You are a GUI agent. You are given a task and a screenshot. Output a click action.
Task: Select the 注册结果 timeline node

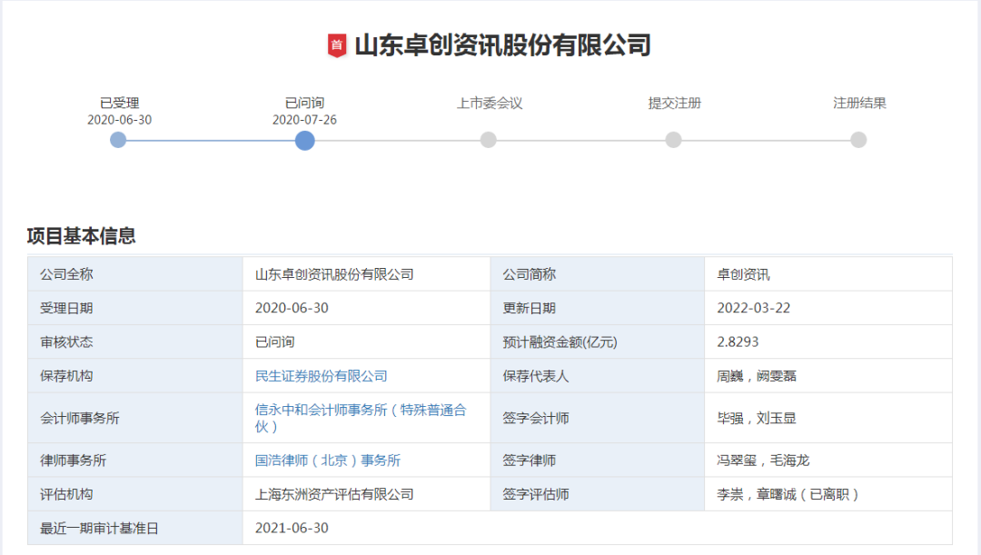coord(859,140)
